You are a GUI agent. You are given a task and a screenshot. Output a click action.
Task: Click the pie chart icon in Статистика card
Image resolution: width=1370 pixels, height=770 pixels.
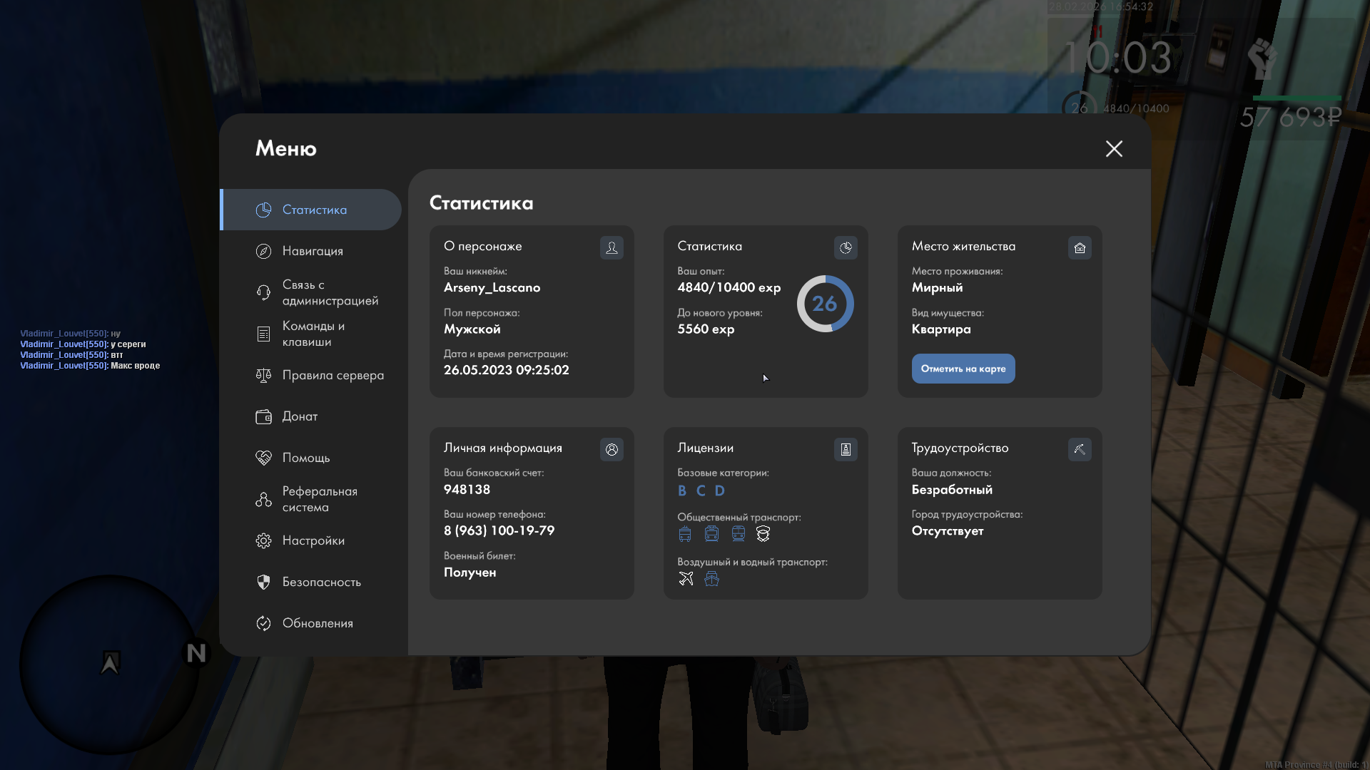coord(846,247)
